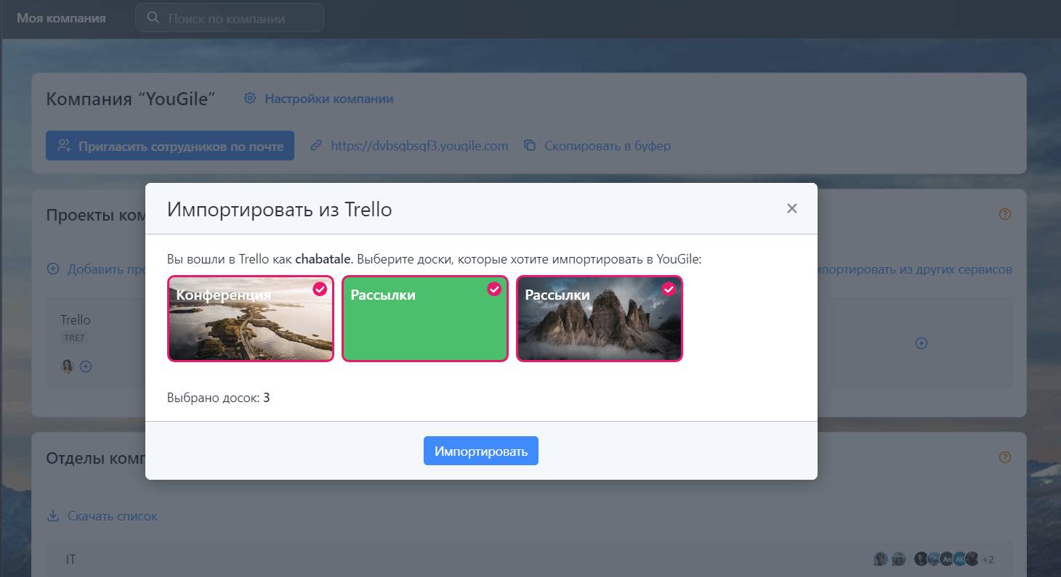
Task: Uncheck the green Рассылки board checkmark
Action: 494,289
